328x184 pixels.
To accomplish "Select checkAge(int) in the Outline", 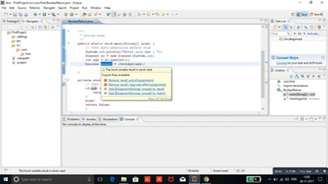I will tap(302, 99).
